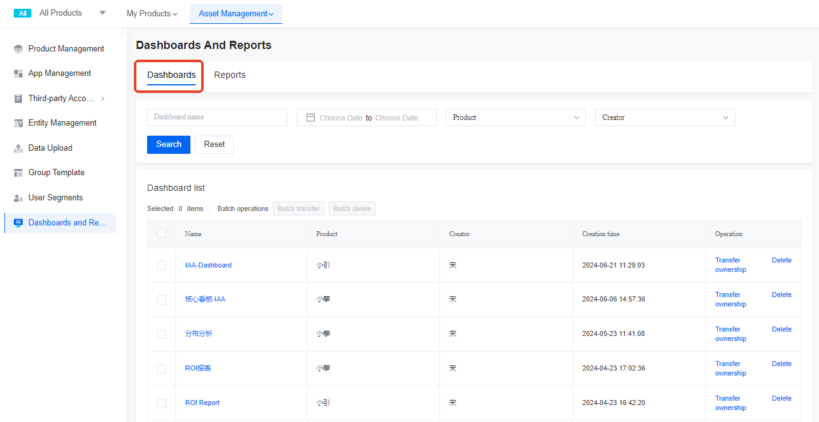Click creation time 2024-06-21 11:29:03

613,265
